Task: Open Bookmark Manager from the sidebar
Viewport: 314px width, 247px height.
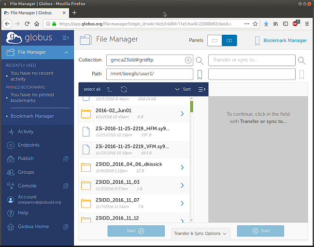Action: coord(32,116)
